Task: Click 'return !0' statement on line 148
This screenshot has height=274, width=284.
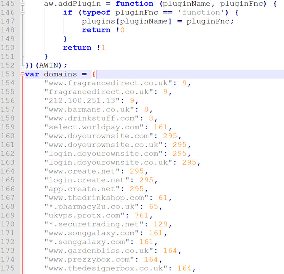Action: click(x=103, y=30)
